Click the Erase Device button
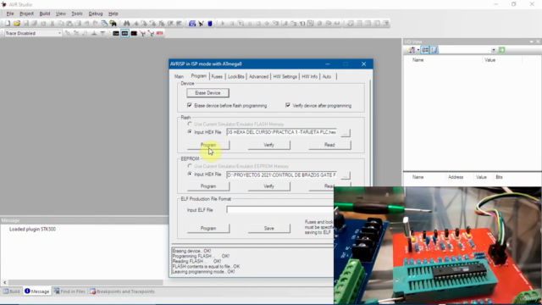Viewport: 542px width, 305px height. [207, 92]
